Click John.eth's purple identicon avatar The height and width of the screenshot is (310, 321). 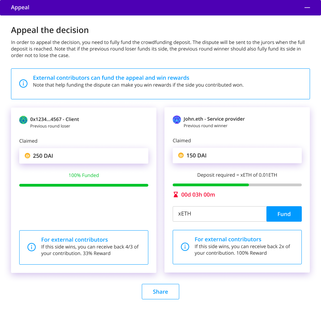(x=177, y=120)
